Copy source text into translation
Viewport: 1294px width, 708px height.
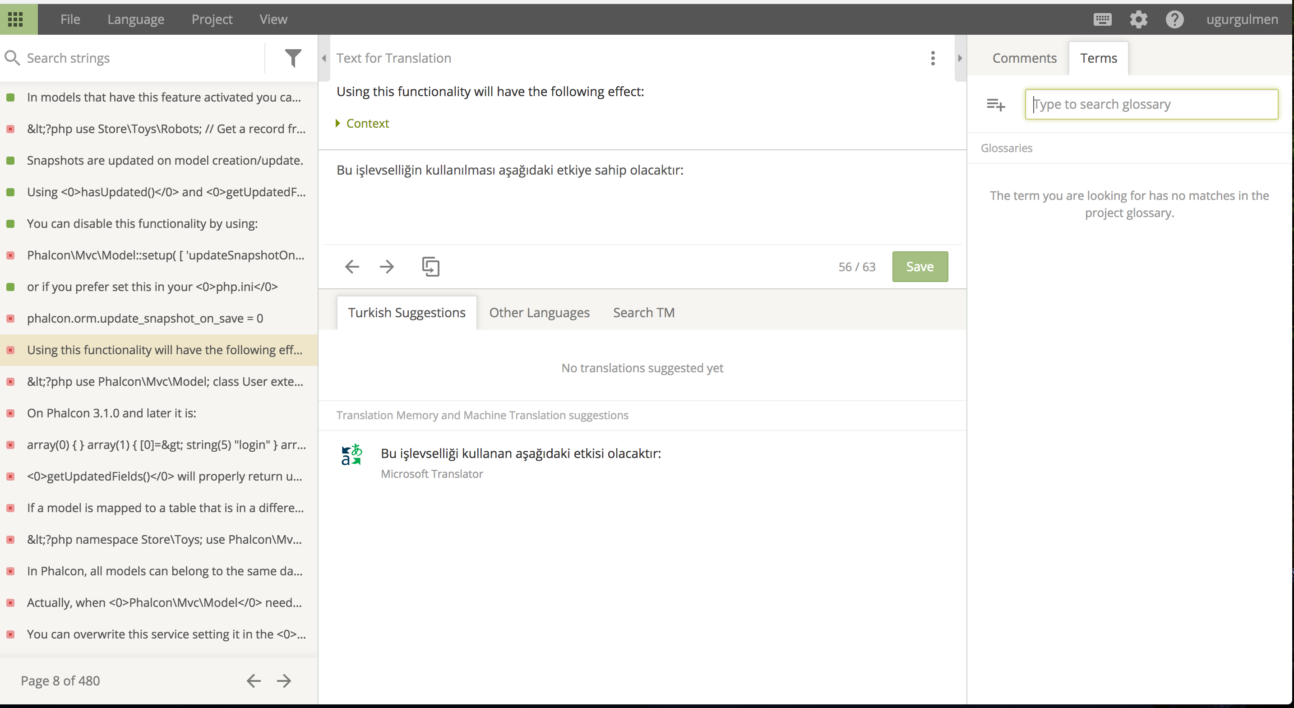pyautogui.click(x=430, y=266)
